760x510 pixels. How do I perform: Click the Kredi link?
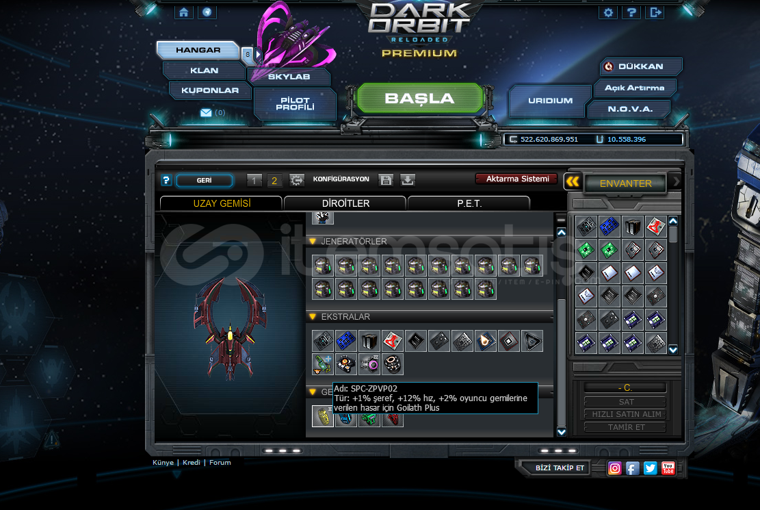pyautogui.click(x=191, y=463)
